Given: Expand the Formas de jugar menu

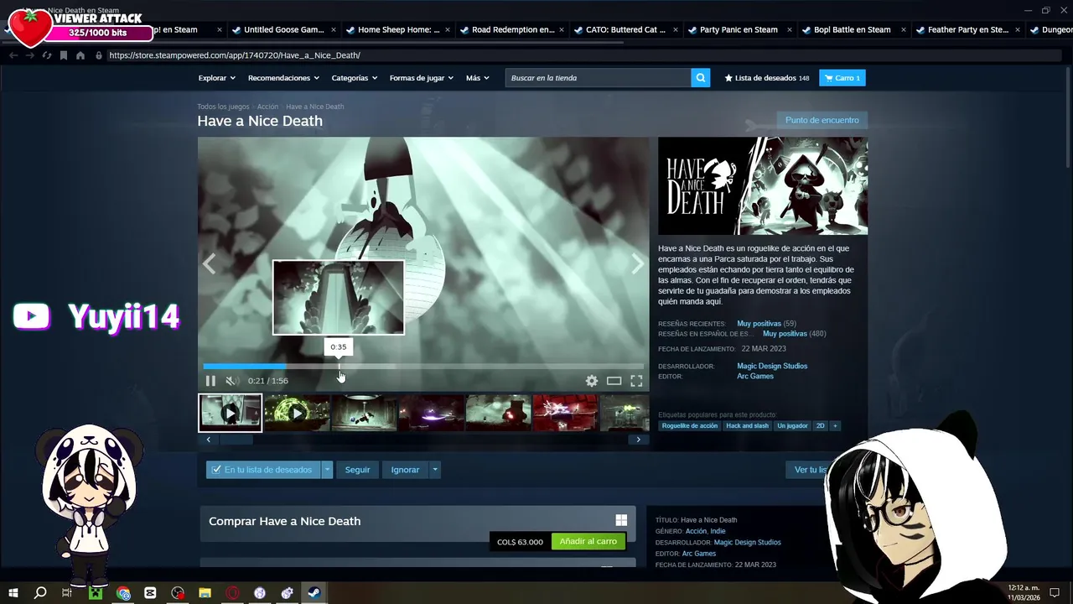Looking at the screenshot, I should click(422, 78).
